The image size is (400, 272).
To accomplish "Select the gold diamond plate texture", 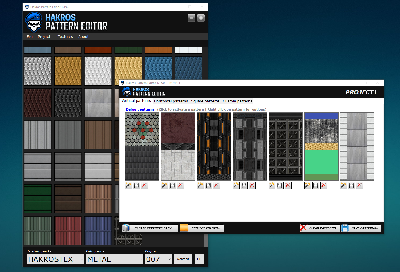I will click(68, 71).
